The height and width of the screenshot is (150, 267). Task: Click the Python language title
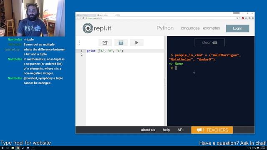pos(165,28)
